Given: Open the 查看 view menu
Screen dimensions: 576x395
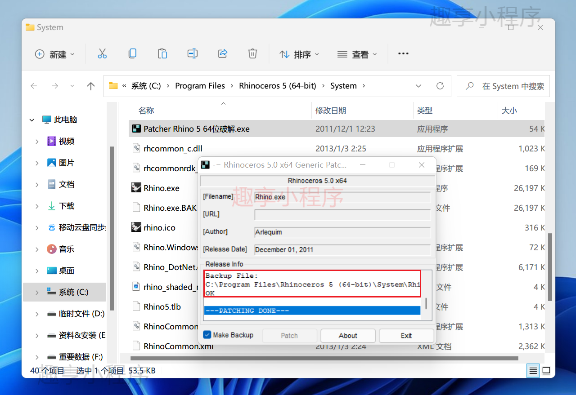Looking at the screenshot, I should coord(357,54).
